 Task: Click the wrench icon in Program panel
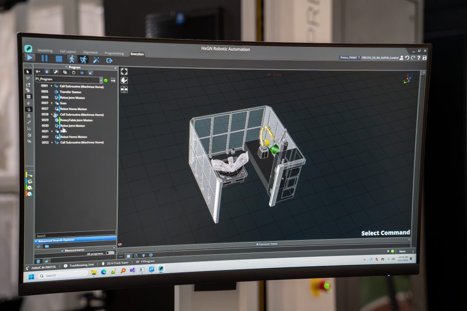click(56, 72)
